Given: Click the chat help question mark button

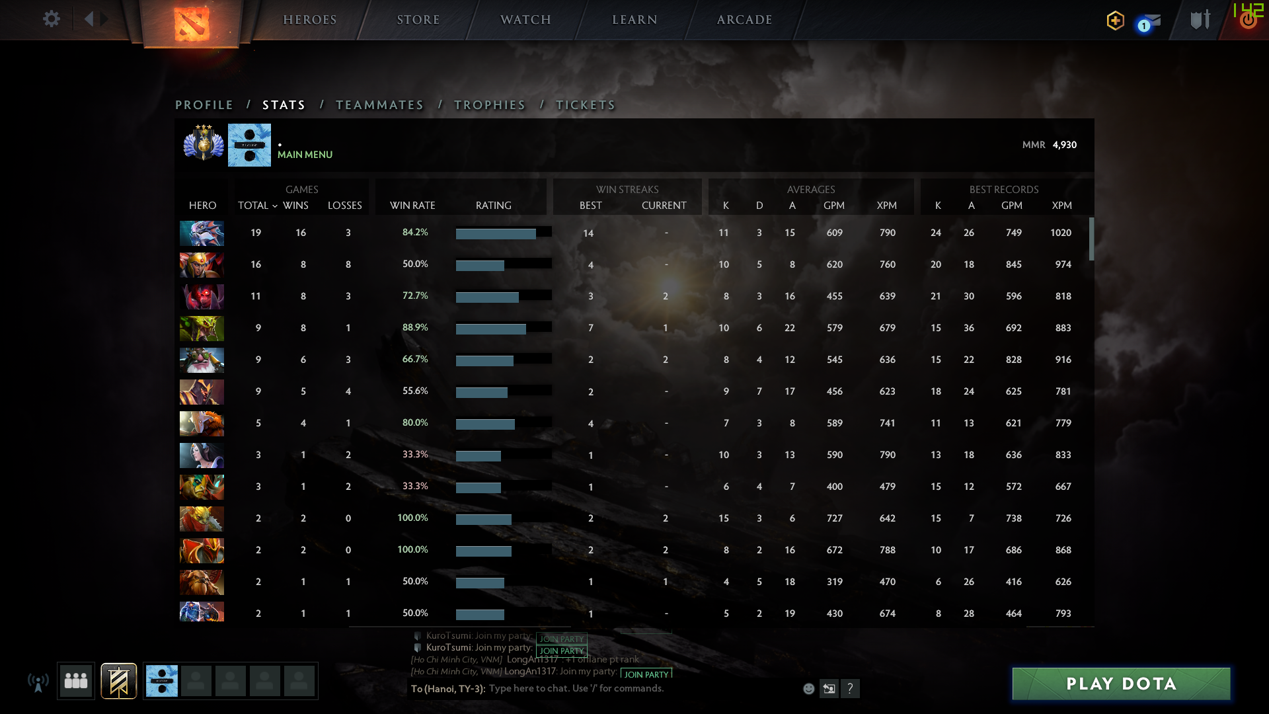Looking at the screenshot, I should coord(851,689).
